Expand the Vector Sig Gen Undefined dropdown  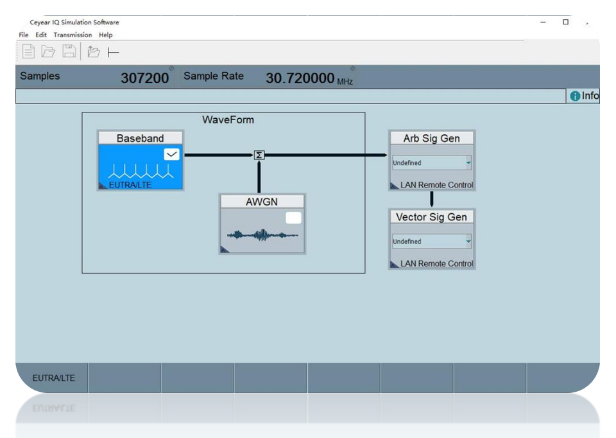468,242
